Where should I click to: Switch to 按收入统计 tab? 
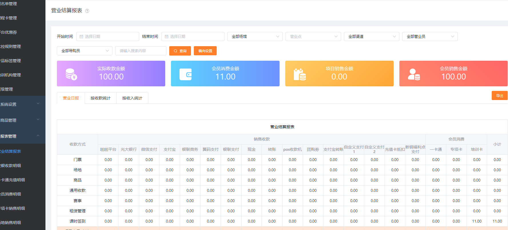coord(132,98)
